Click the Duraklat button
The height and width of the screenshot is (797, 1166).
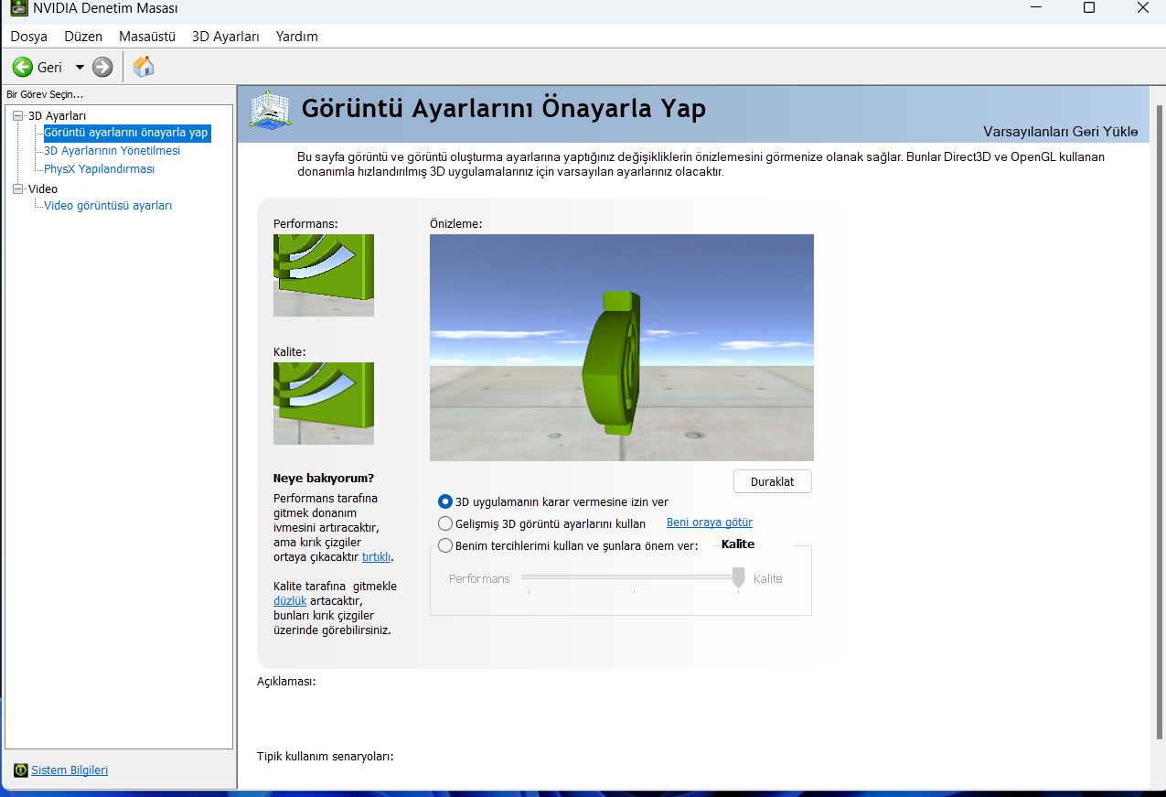coord(773,481)
